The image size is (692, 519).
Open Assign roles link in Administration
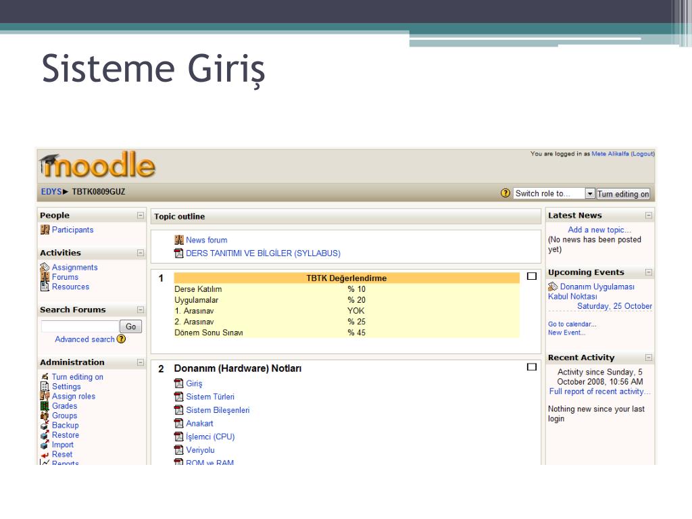74,396
